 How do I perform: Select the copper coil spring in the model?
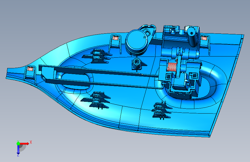coord(172,67)
